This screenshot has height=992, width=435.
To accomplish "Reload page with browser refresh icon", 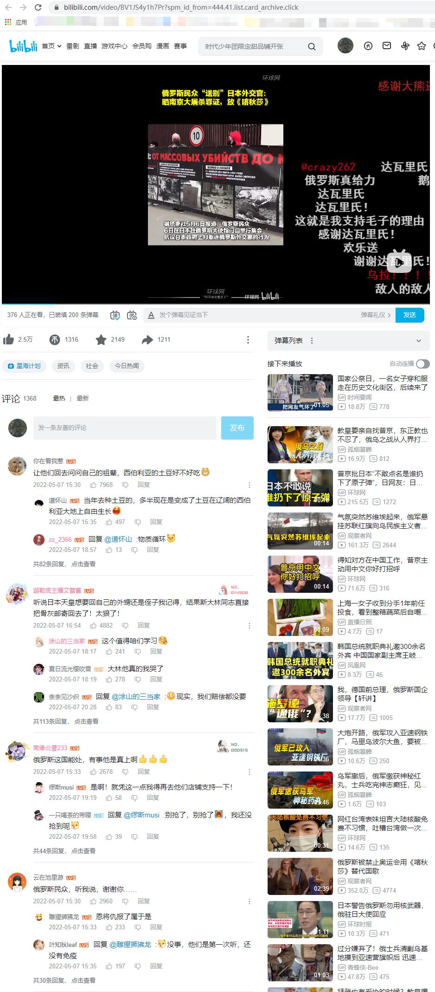I will click(x=38, y=7).
